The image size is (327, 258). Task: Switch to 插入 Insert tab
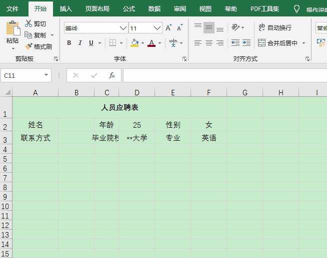pyautogui.click(x=65, y=9)
